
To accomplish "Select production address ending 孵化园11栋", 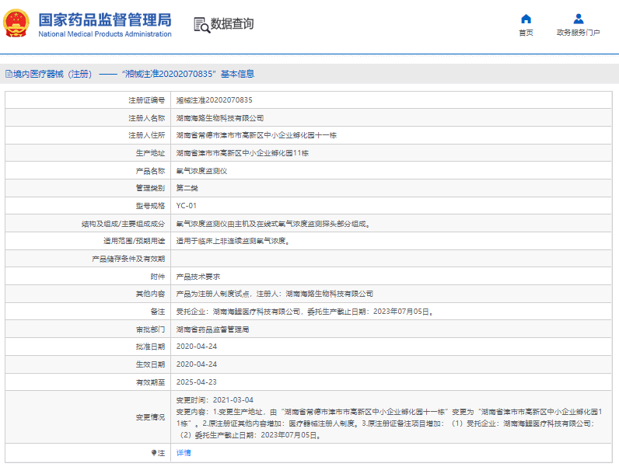I will pos(243,153).
